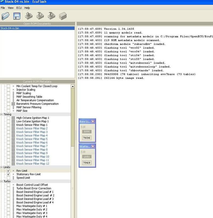This screenshot has height=218, width=213.
Task: Check the Speed Limit checkbox
Action: [x=8, y=178]
